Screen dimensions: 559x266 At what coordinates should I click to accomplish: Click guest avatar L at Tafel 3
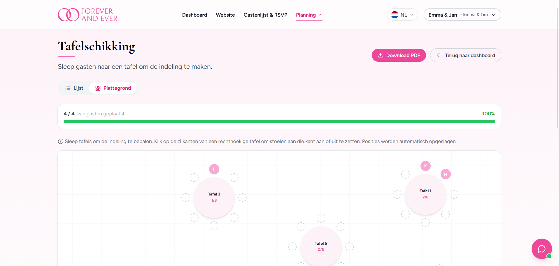pos(214,169)
